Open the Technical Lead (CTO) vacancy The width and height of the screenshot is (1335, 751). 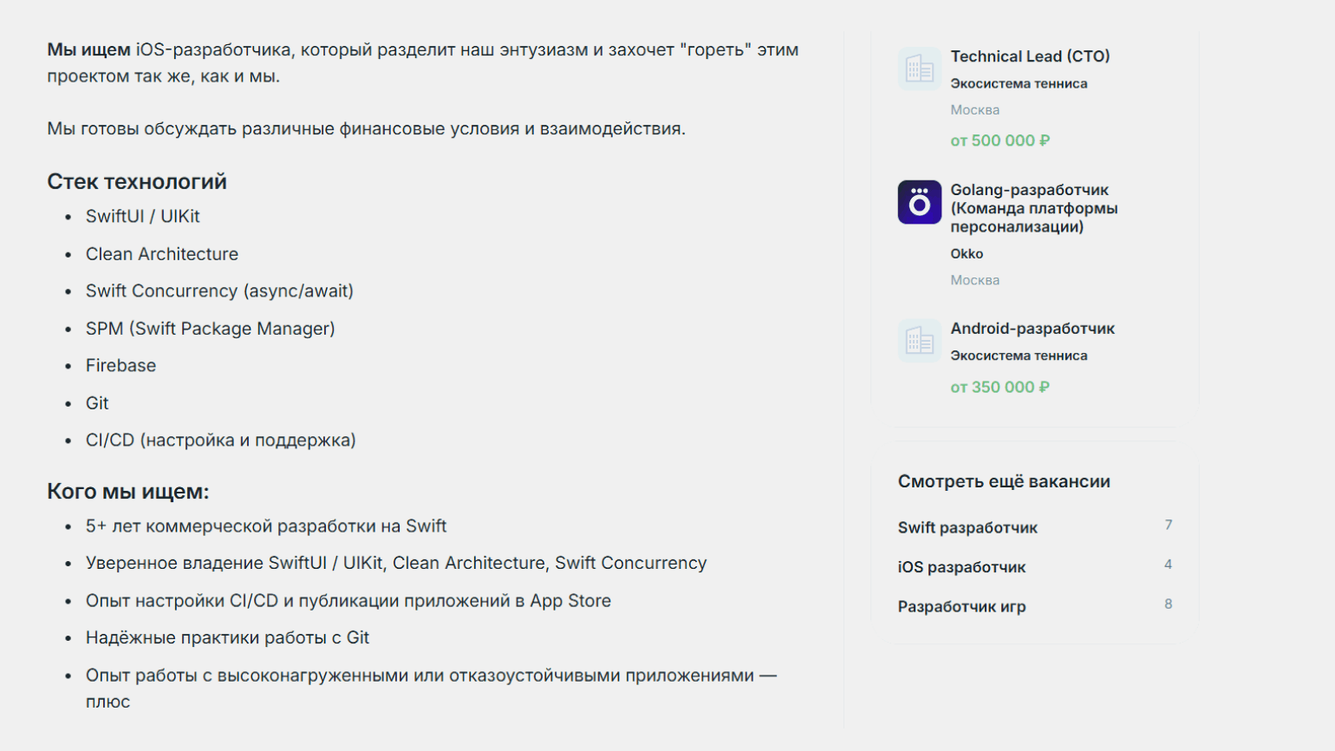click(x=1030, y=56)
